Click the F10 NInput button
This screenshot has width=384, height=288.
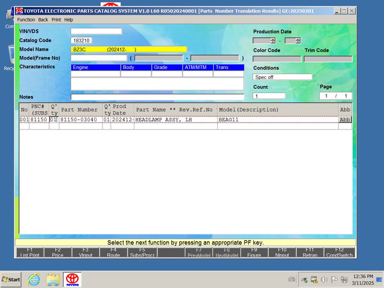282,253
